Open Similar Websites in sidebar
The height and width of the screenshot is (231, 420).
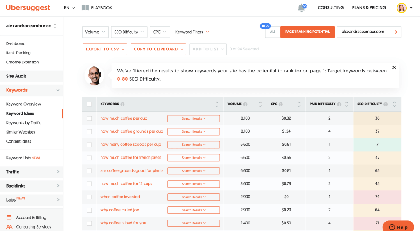[21, 132]
